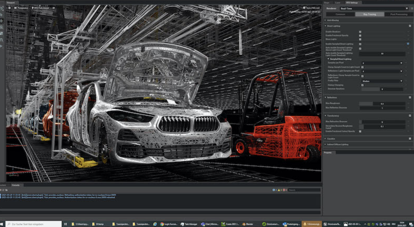Image resolution: width=414 pixels, height=227 pixels.
Task: Toggle the History Clamping checkbox
Action: point(363,85)
